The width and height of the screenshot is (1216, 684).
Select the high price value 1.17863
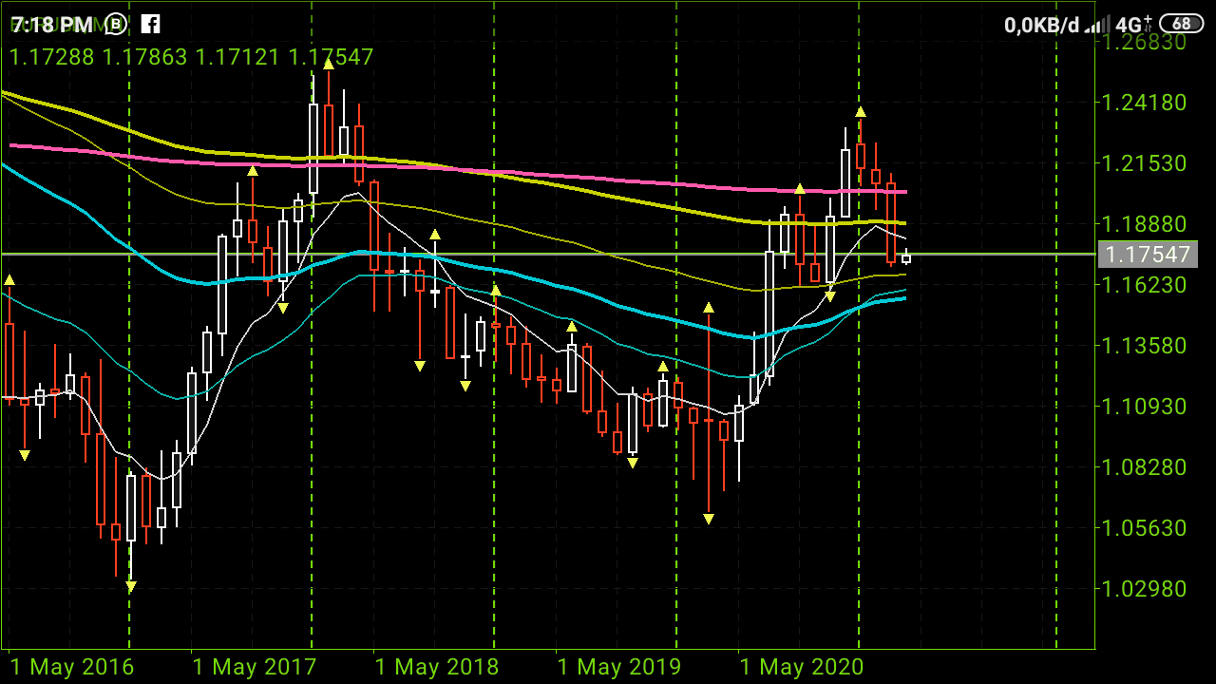(x=144, y=57)
